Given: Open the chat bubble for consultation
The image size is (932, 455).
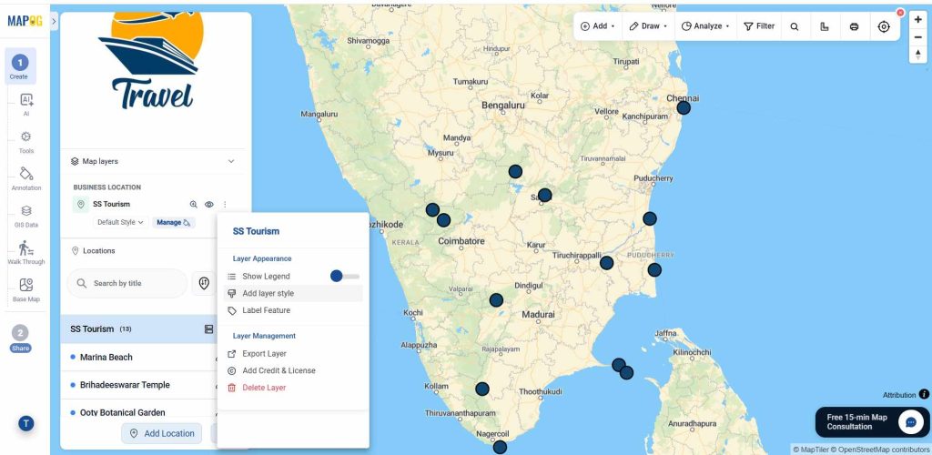Looking at the screenshot, I should (910, 422).
